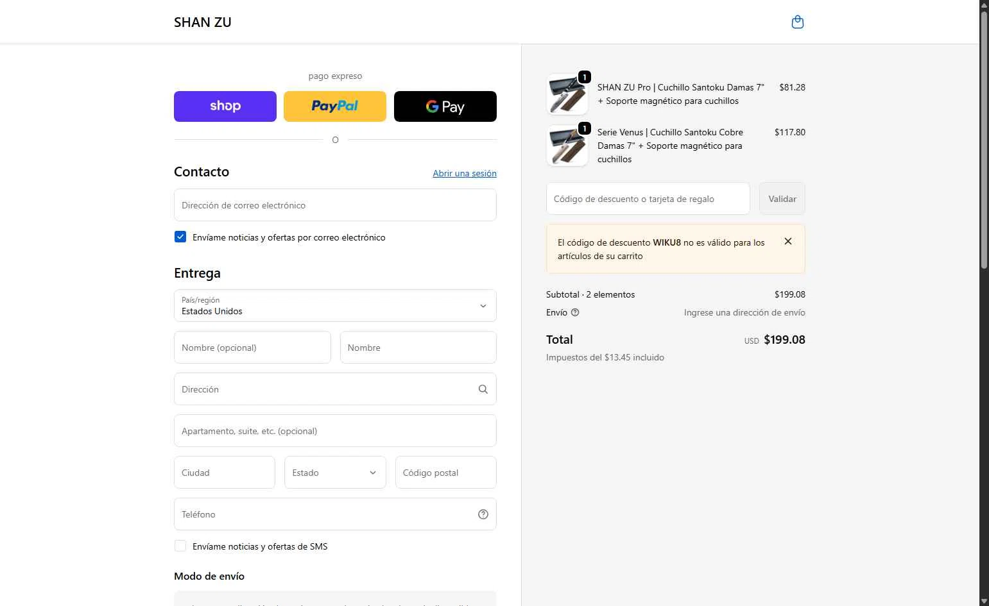Click the SHAN ZU store logo

pos(203,22)
